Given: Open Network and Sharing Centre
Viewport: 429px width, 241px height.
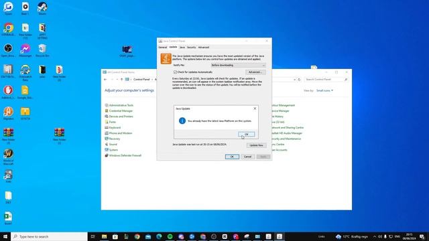Looking at the screenshot, I should 288,128.
